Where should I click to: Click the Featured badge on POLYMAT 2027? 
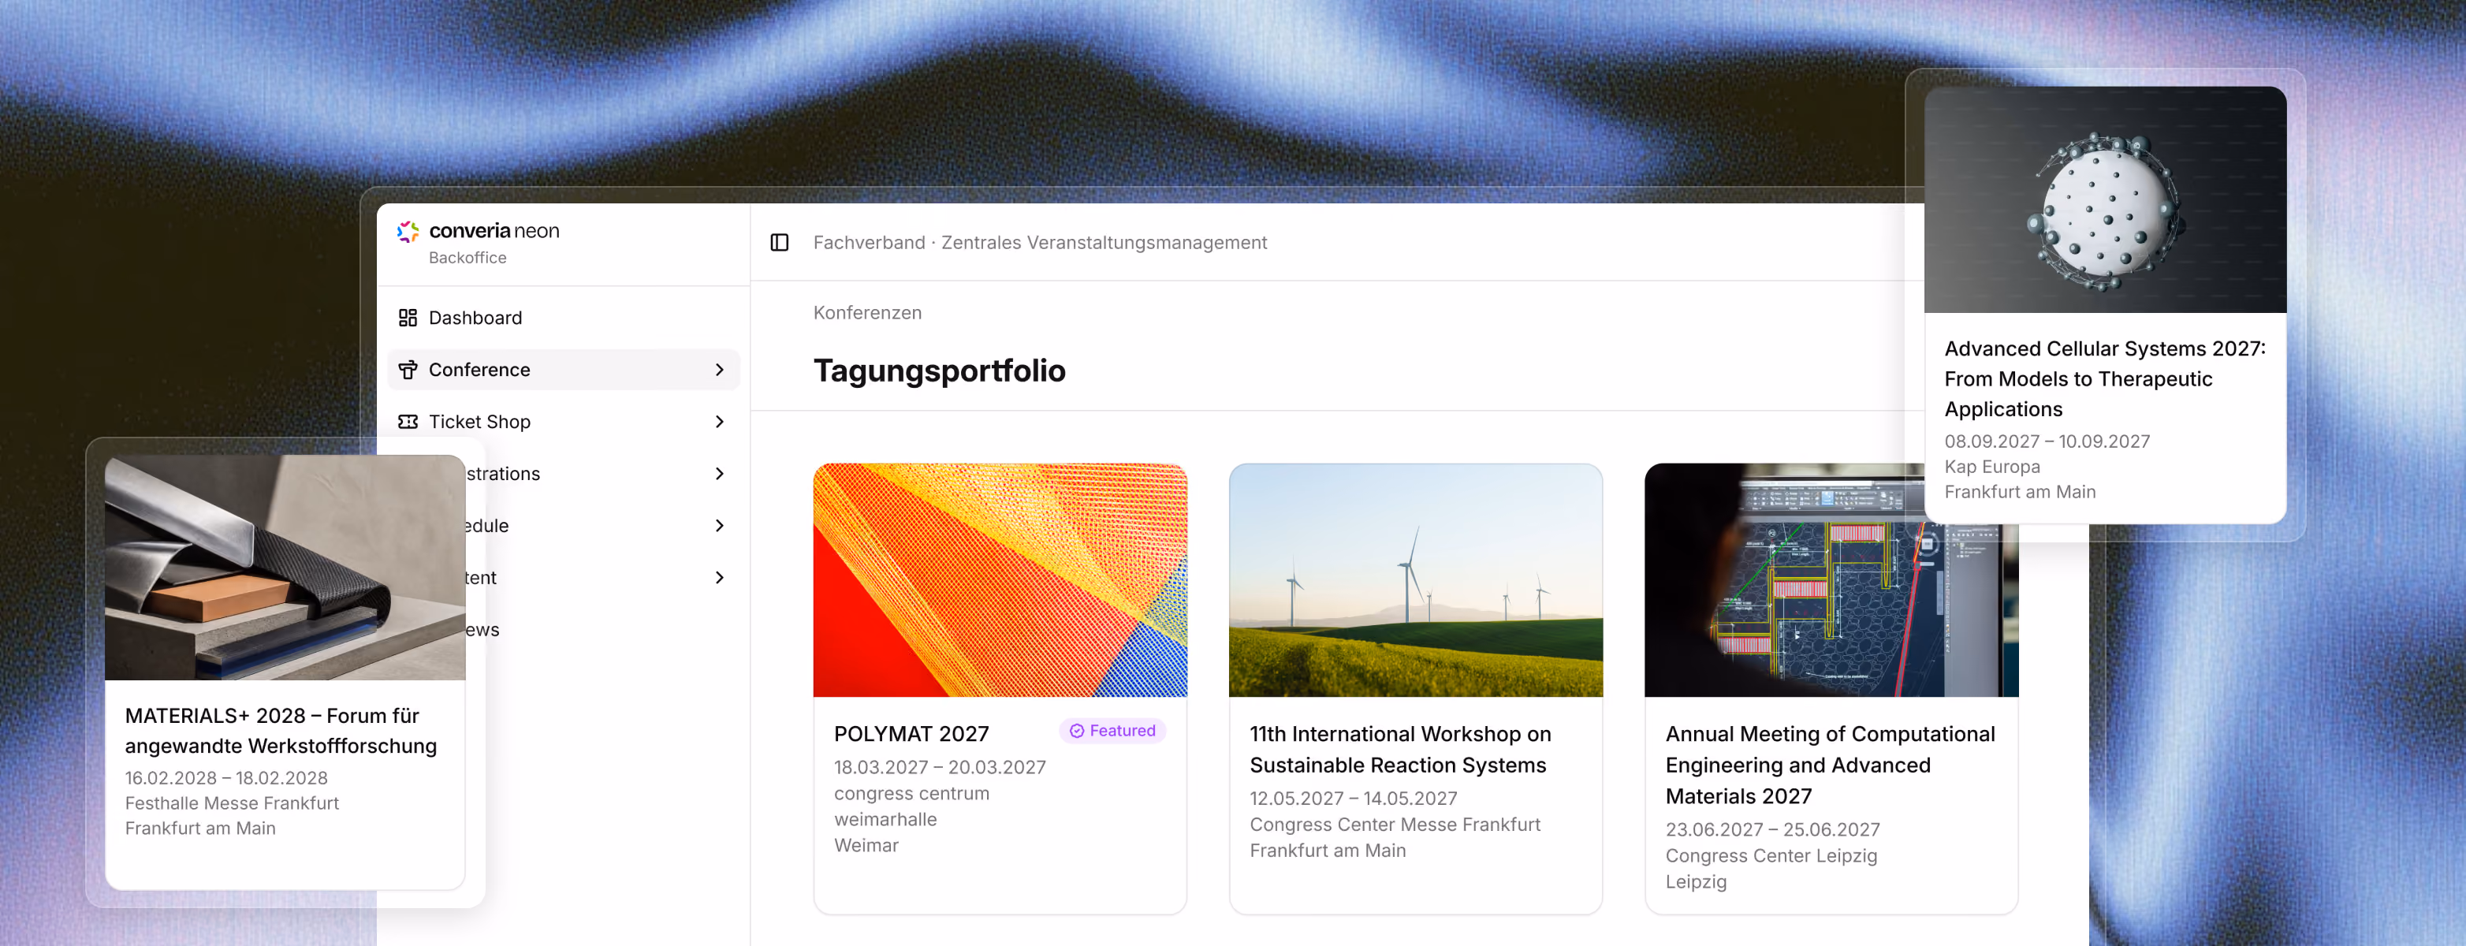pos(1112,731)
